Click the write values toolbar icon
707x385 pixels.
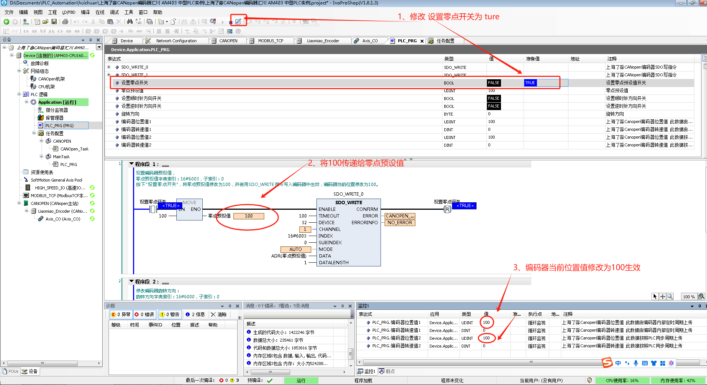coord(238,21)
